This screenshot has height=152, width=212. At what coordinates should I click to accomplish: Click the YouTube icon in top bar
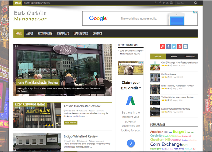[167, 3]
